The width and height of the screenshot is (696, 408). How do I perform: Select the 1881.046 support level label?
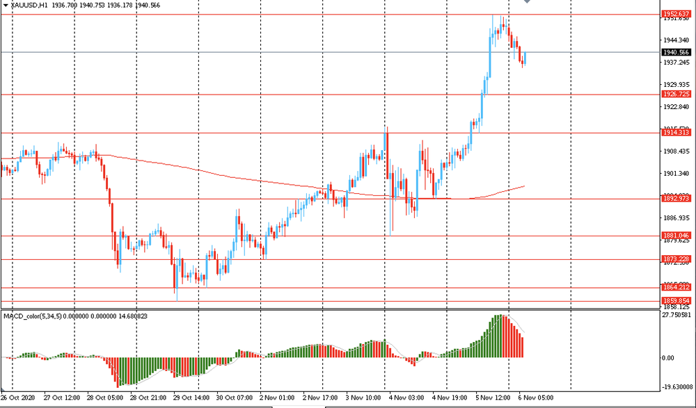[675, 236]
